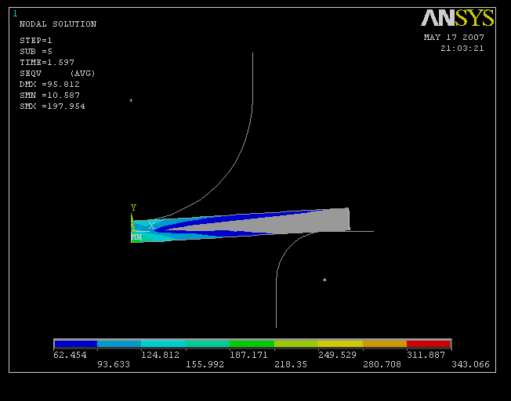
Task: Click the orange legend color swatch
Action: click(385, 344)
